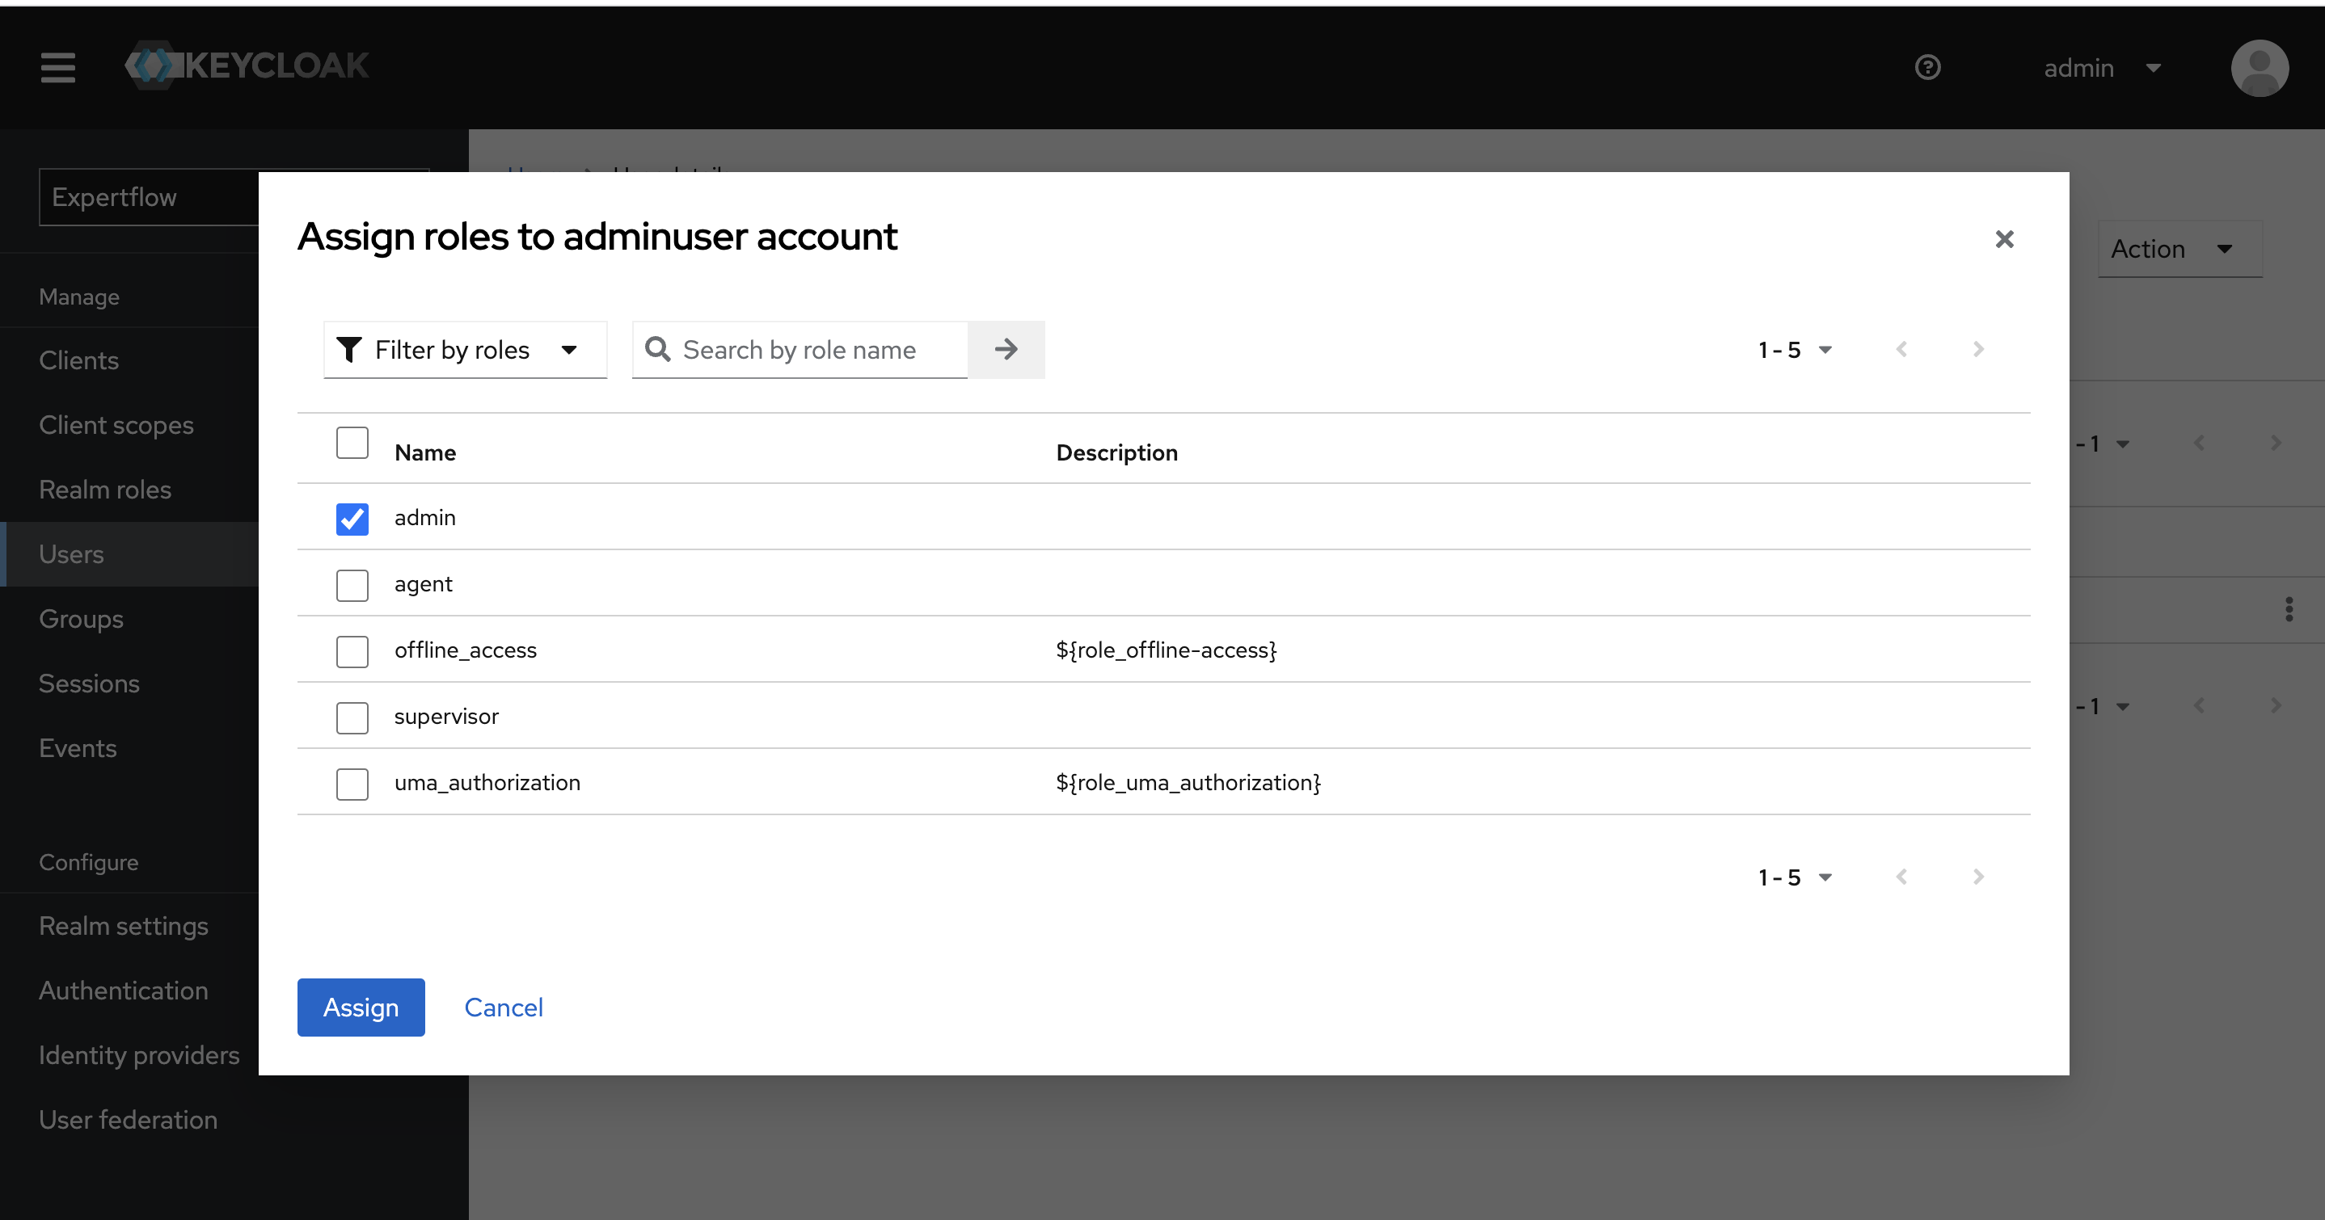
Task: Open the admin account dropdown
Action: (x=2103, y=68)
